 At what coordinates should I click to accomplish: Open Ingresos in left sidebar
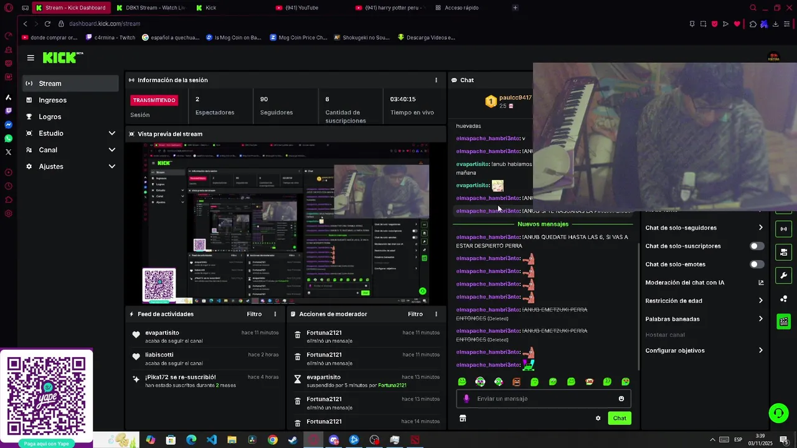point(70,100)
